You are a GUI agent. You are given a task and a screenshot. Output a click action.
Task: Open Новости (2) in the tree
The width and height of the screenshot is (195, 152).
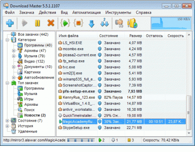pyautogui.click(x=35, y=115)
